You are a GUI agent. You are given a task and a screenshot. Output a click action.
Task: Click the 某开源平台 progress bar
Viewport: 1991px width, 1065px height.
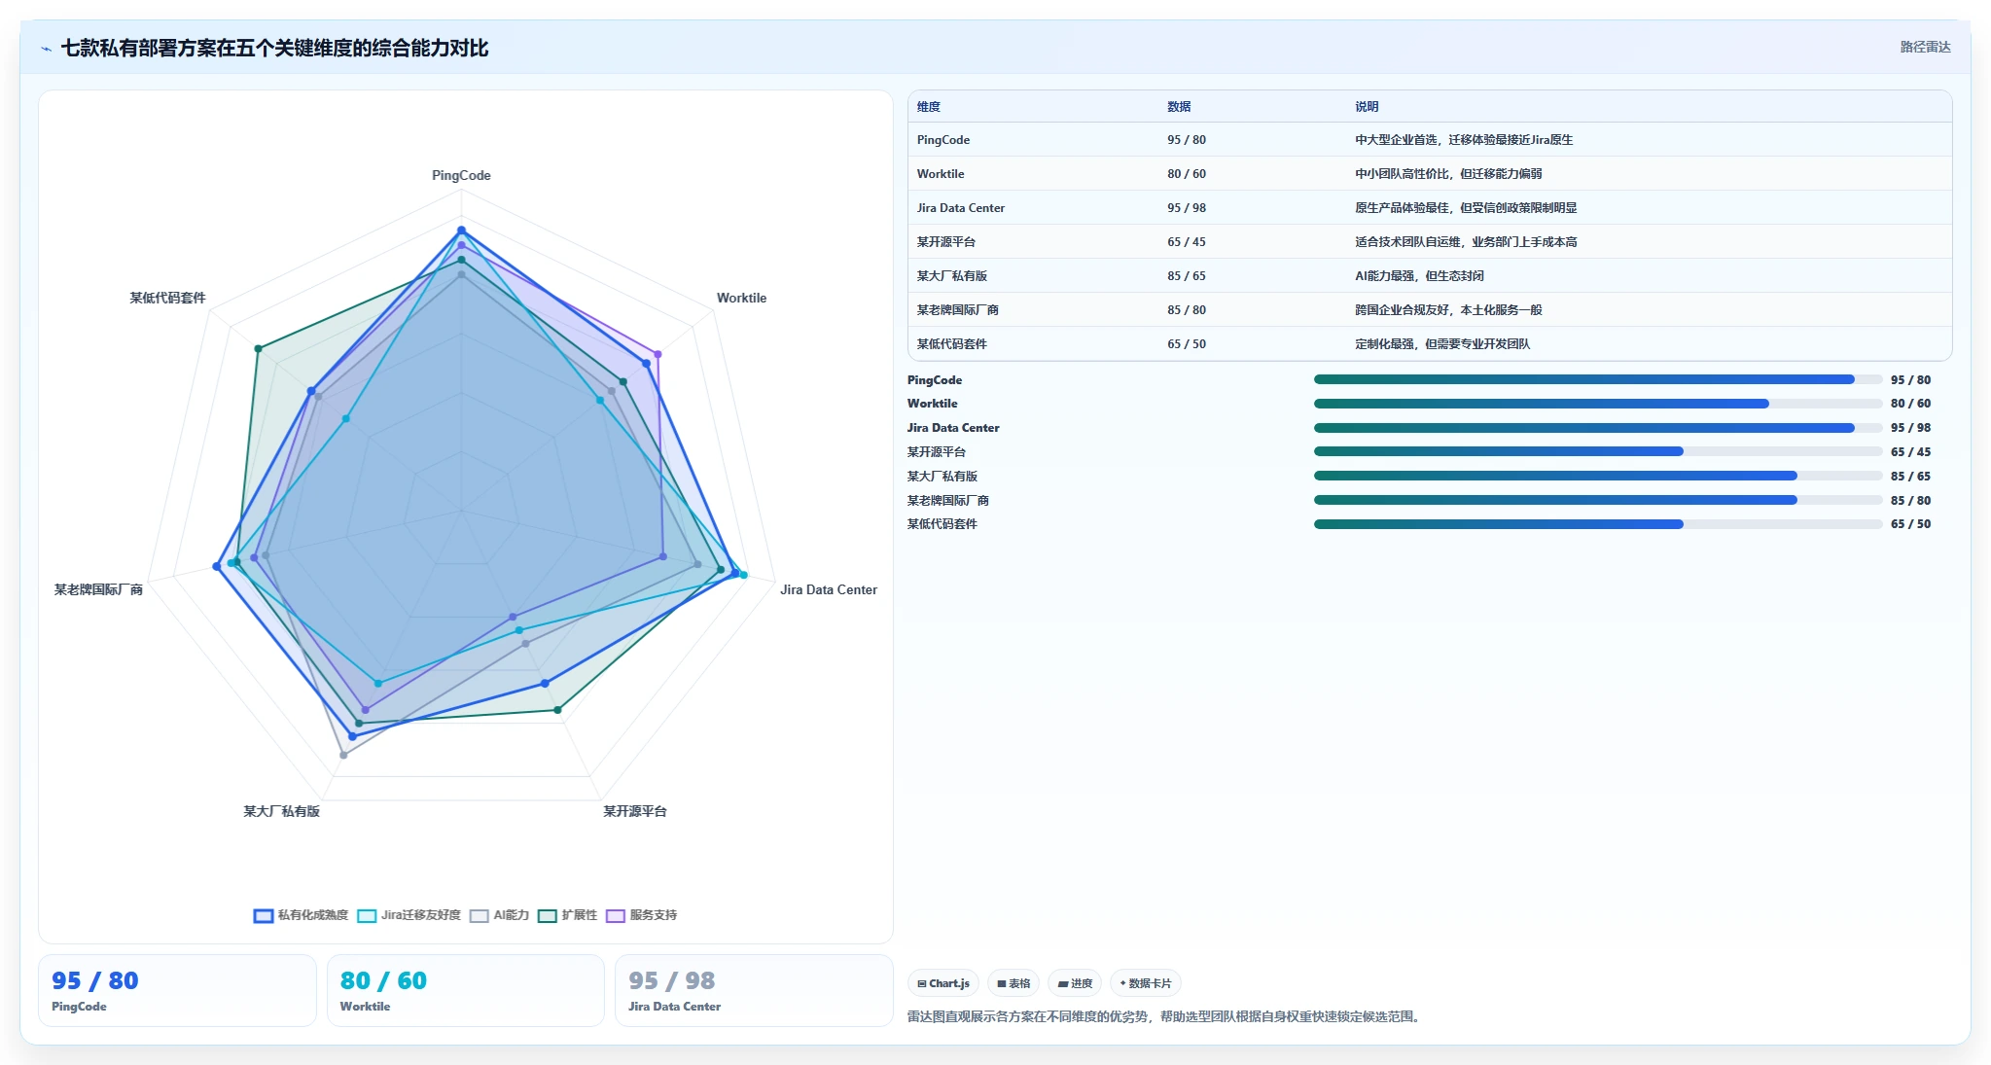click(x=1598, y=451)
